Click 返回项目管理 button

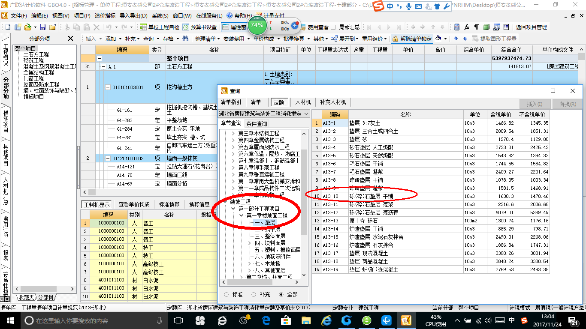click(531, 27)
